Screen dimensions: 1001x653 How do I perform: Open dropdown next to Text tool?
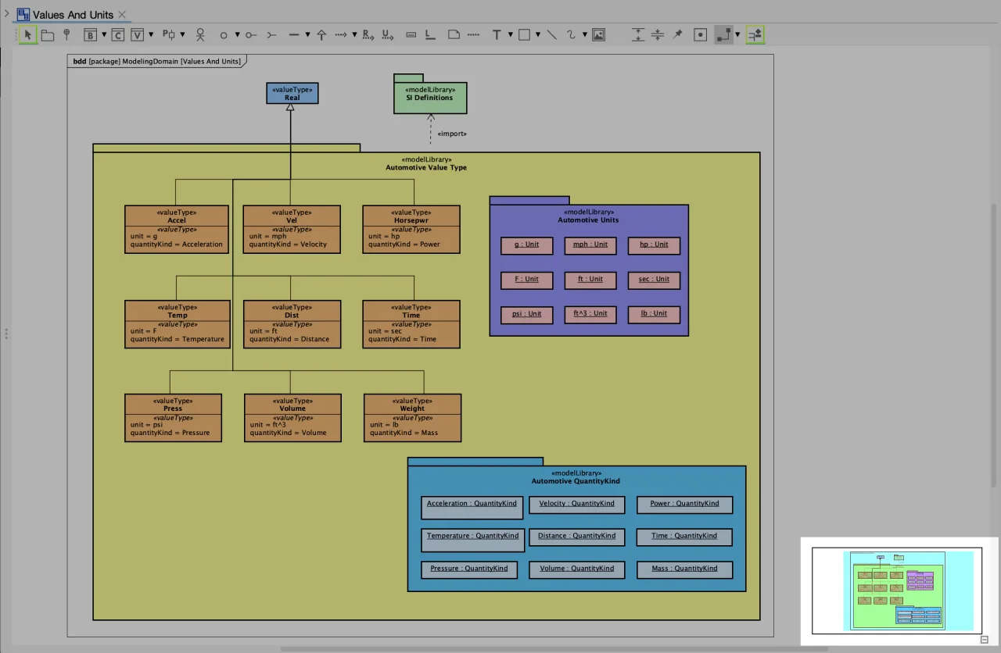(511, 35)
